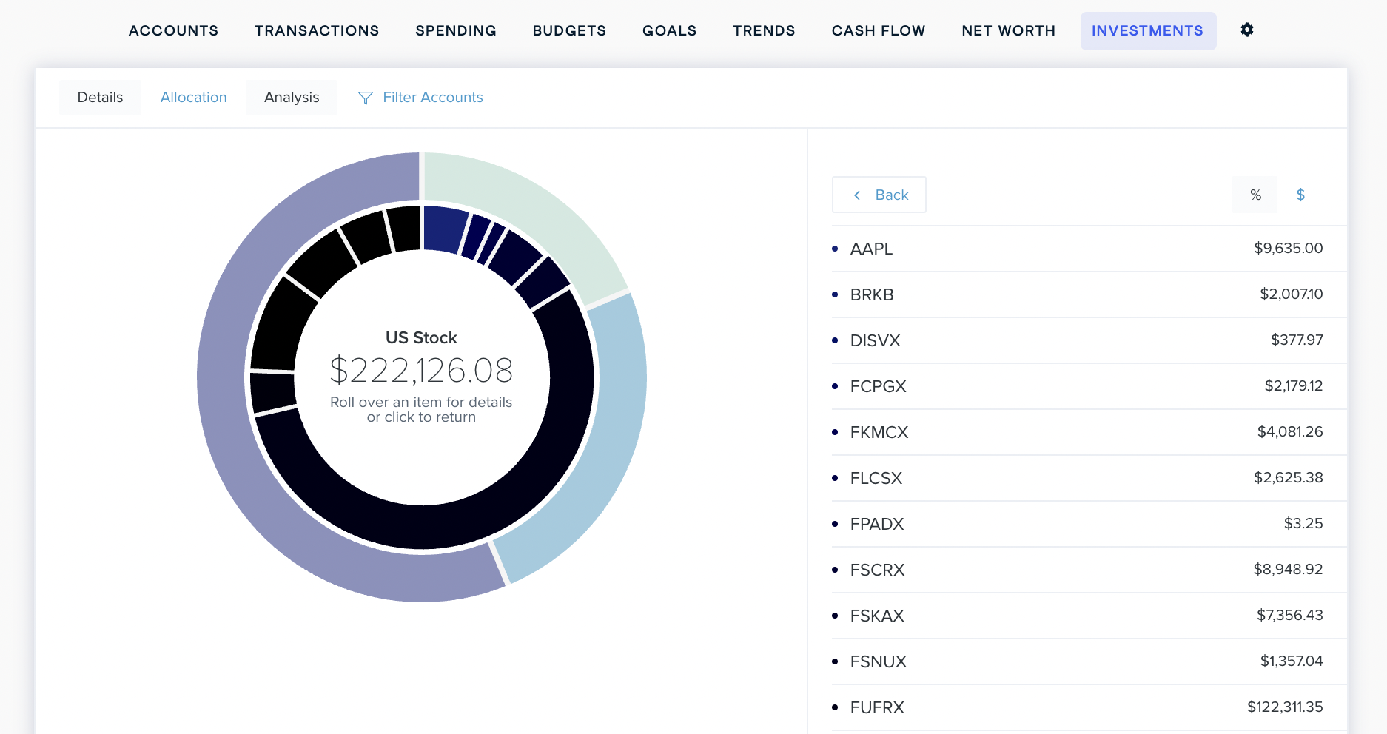Open Filter Accounts options
Viewport: 1387px width, 734px height.
432,98
